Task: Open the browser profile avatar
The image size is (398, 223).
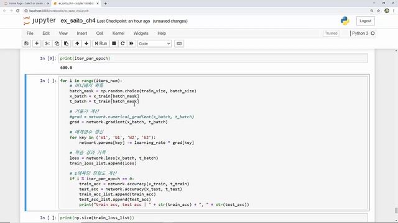Action: (x=387, y=11)
